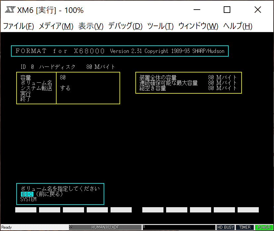
Task: Click the Ready status bar text
Action: coord(7,227)
